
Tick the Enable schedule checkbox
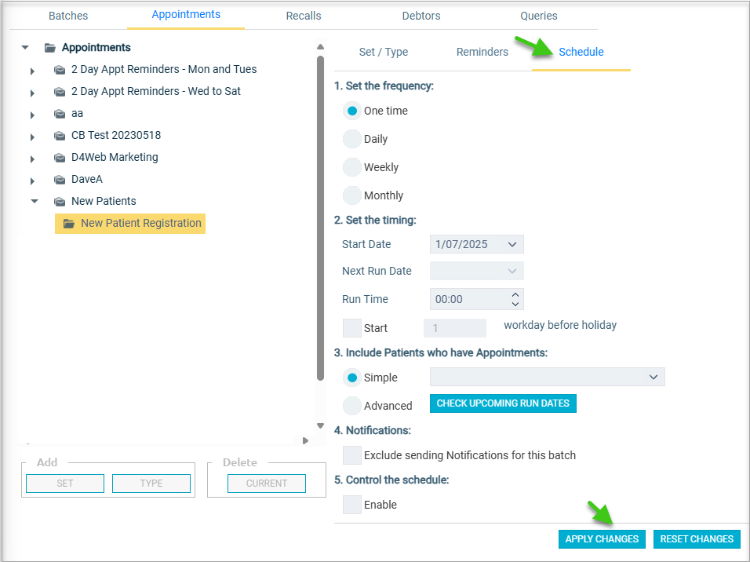click(352, 505)
